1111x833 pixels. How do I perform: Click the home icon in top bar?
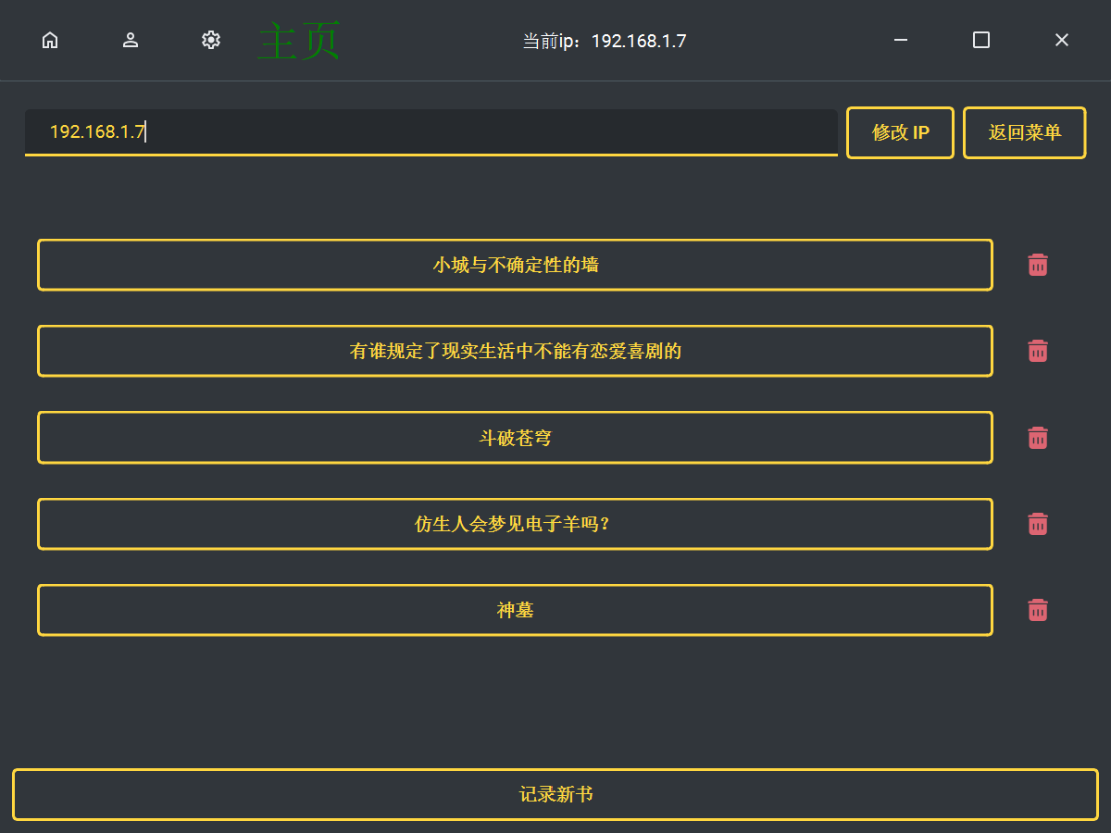click(x=50, y=40)
